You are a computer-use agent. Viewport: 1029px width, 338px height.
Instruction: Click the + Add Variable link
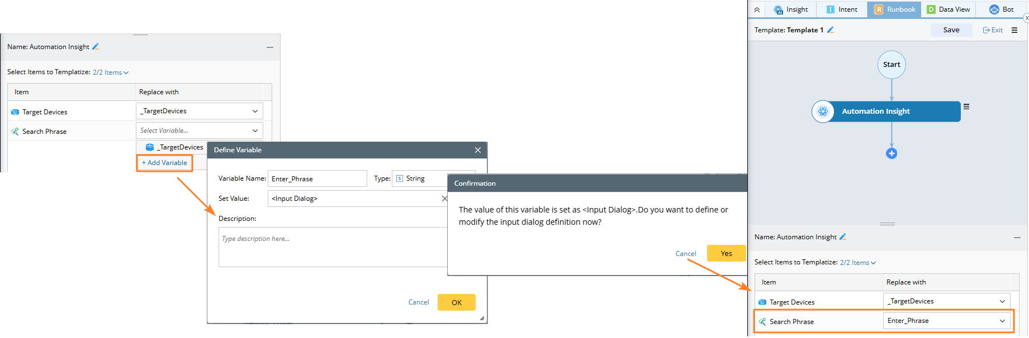(164, 163)
